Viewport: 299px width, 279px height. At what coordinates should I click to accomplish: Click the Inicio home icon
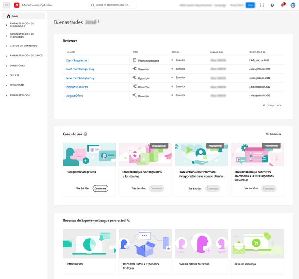8,16
